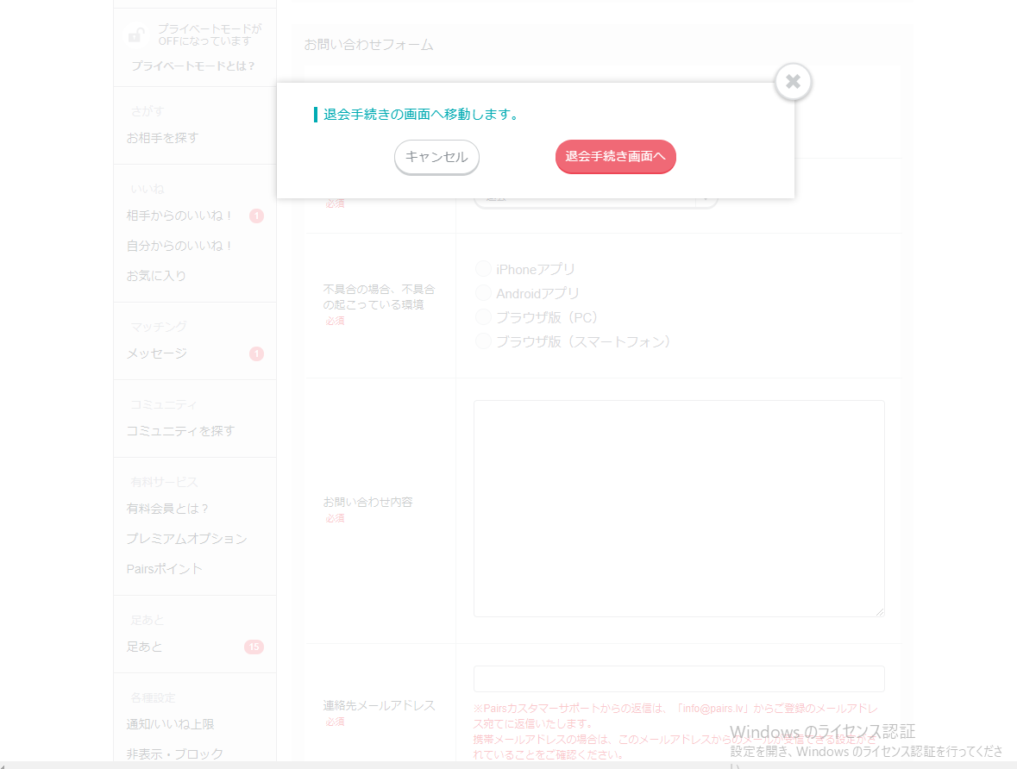The height and width of the screenshot is (769, 1017).
Task: Click the 連絡先メールアドレス input field
Action: tap(679, 678)
